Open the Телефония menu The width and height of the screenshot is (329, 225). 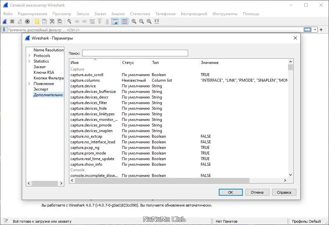165,14
